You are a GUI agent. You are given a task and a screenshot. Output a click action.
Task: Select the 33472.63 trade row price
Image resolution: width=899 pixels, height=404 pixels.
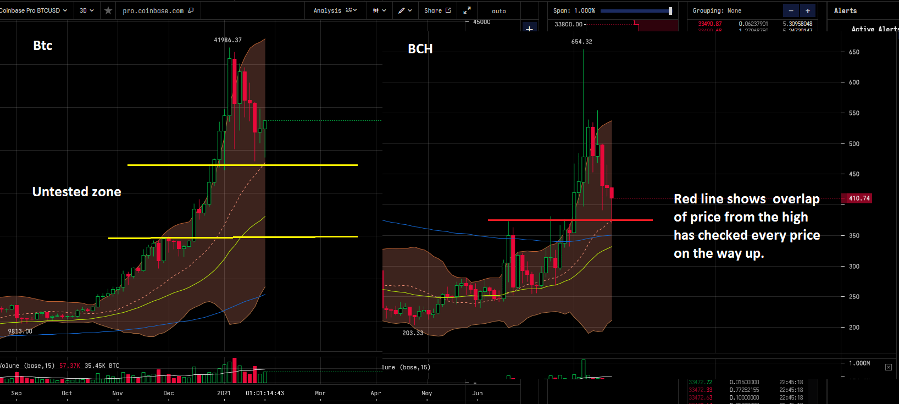[700, 397]
